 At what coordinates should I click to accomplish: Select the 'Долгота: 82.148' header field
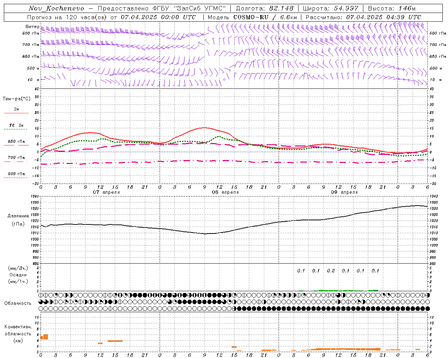265,8
